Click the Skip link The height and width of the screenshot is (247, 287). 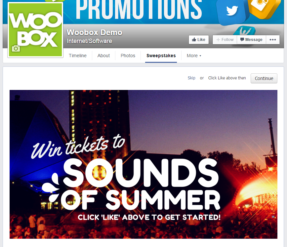point(191,78)
